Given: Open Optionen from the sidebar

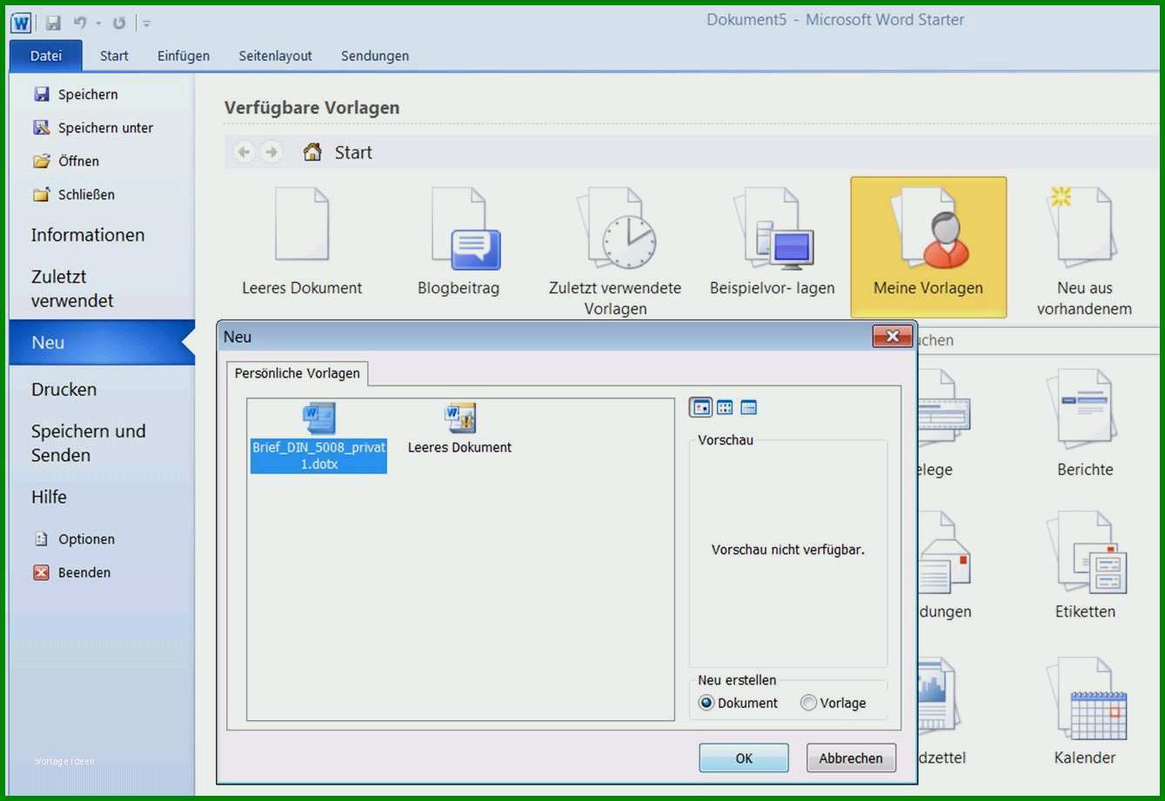Looking at the screenshot, I should [x=74, y=539].
